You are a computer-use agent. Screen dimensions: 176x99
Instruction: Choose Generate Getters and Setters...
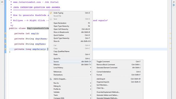coord(118,95)
